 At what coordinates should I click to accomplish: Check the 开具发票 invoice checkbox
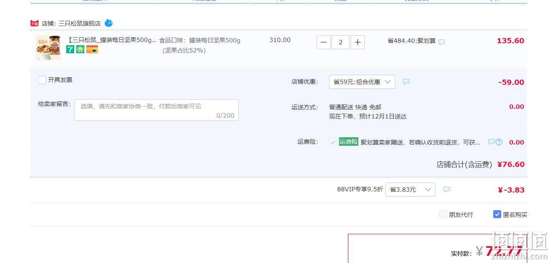tap(42, 80)
